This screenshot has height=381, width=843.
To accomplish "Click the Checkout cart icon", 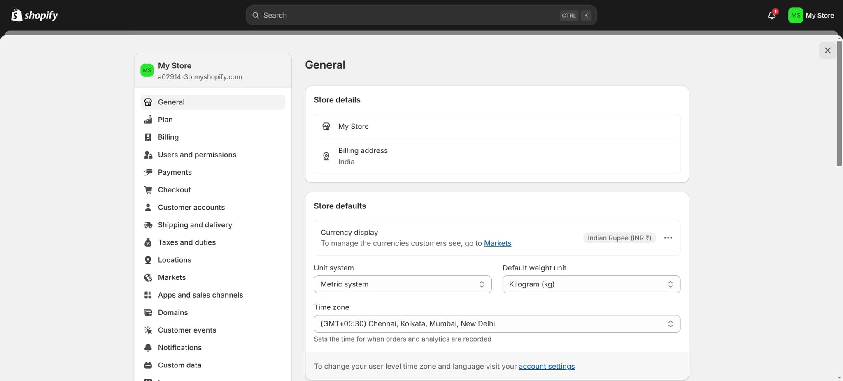I will click(x=148, y=190).
